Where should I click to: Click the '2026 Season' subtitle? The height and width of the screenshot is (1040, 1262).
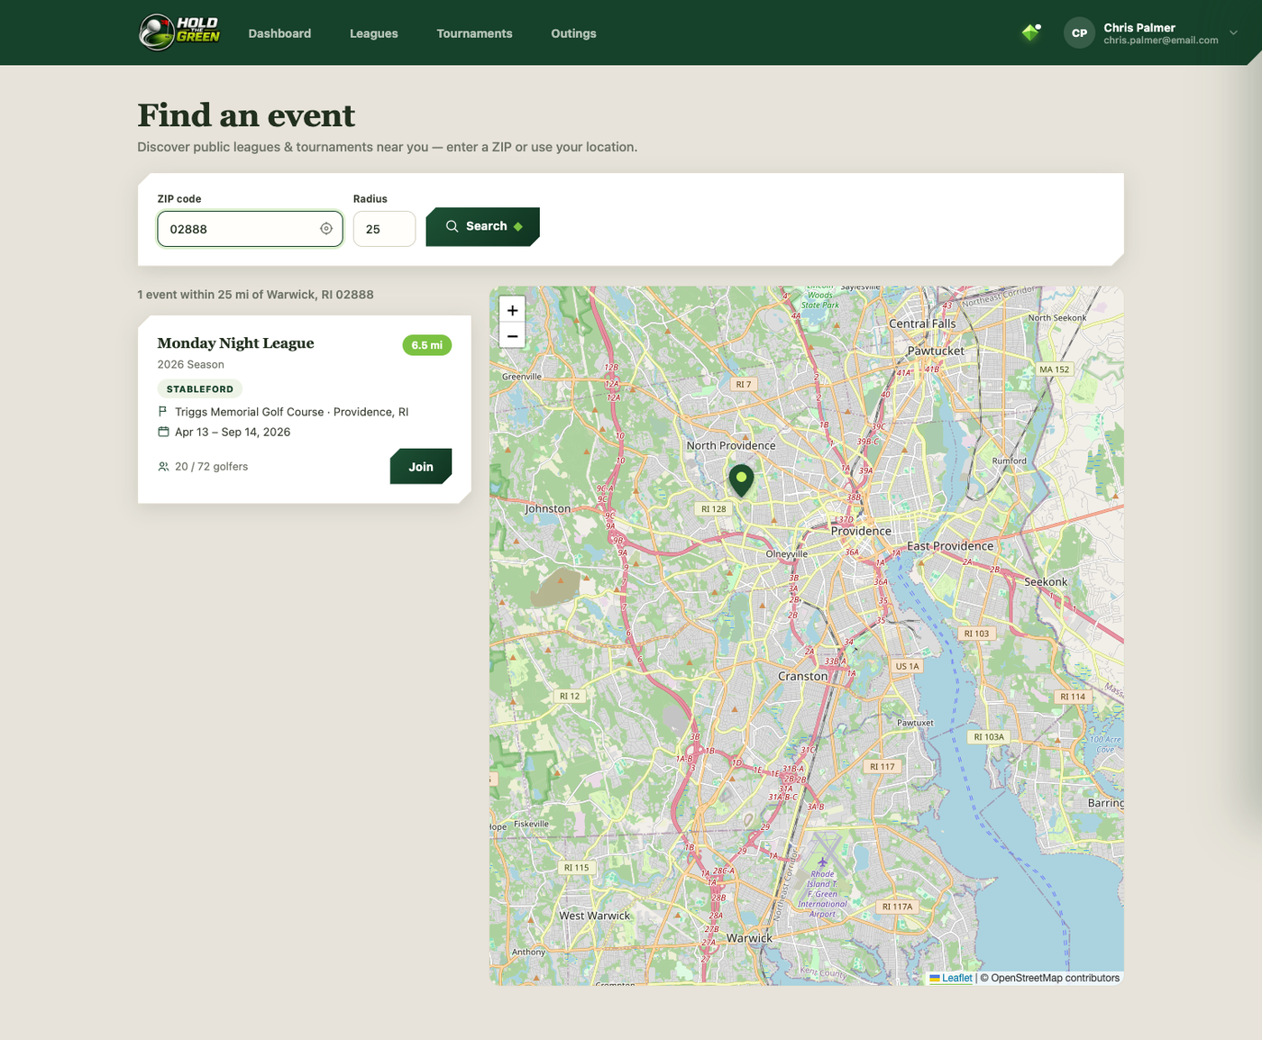[190, 364]
